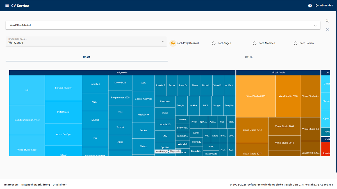Click the CV Service app title
The image size is (337, 189).
20,6
